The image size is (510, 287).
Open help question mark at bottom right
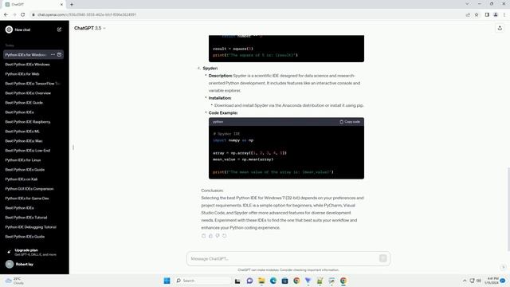[503, 267]
